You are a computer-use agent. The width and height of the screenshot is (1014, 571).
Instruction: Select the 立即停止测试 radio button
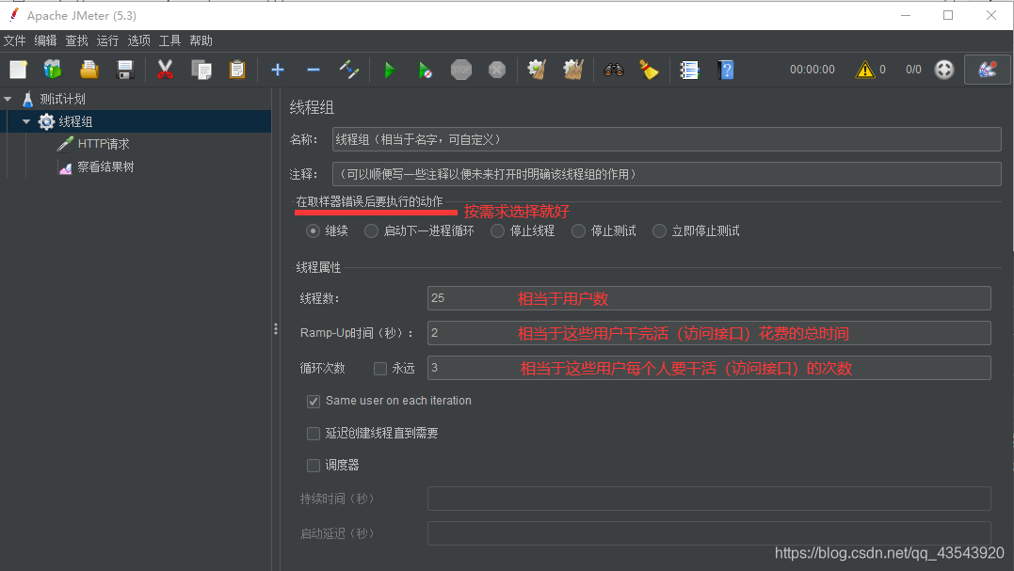(659, 230)
